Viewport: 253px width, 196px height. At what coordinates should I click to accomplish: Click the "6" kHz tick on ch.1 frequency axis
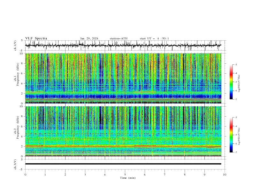[22, 73]
